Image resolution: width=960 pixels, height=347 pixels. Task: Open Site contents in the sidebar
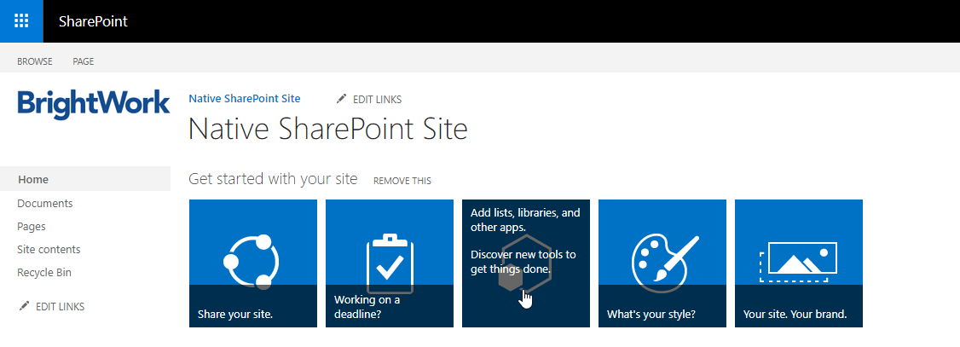49,250
